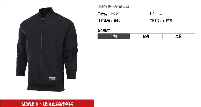This screenshot has width=201, height=107.
Task: Select the 宽松 fit option
Action: tap(179, 36)
